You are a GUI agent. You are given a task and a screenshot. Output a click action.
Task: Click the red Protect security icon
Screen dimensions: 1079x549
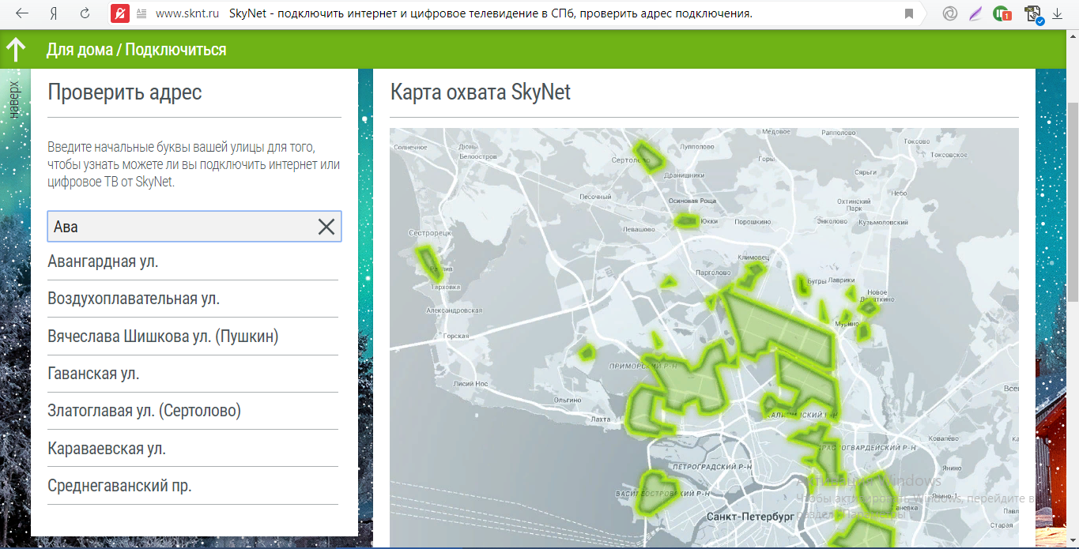pyautogui.click(x=119, y=13)
